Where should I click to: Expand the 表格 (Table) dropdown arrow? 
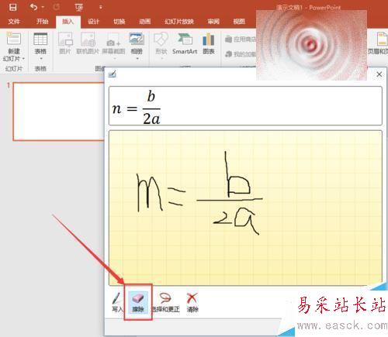pos(41,59)
